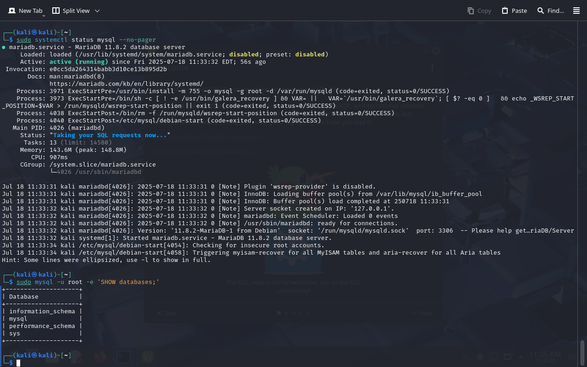
Task: Click 'Triggering myisam-recover for all MyISAM tables' line
Action: 251,253
